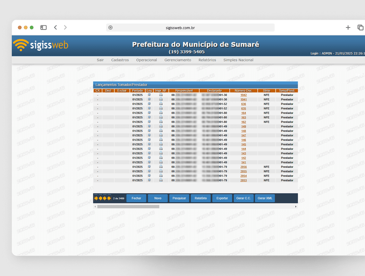365x276 pixels.
Task: Open log icon for document 163
Action: 149,117
